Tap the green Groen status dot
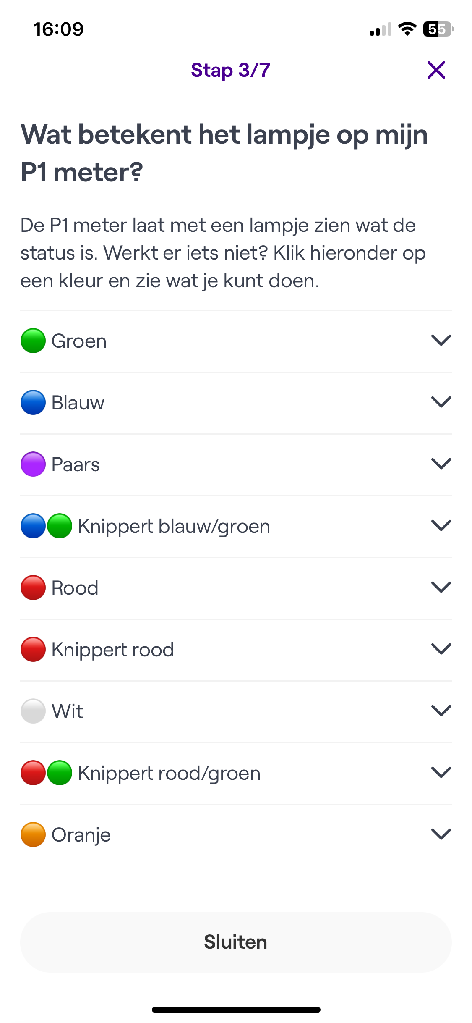The height and width of the screenshot is (1023, 472). point(33,341)
